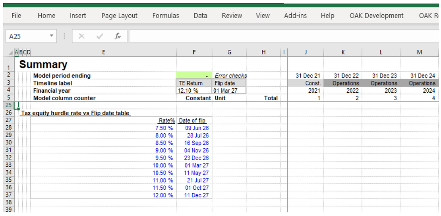441x216 pixels.
Task: Click the Cancel X icon in formula bar
Action: click(x=81, y=36)
